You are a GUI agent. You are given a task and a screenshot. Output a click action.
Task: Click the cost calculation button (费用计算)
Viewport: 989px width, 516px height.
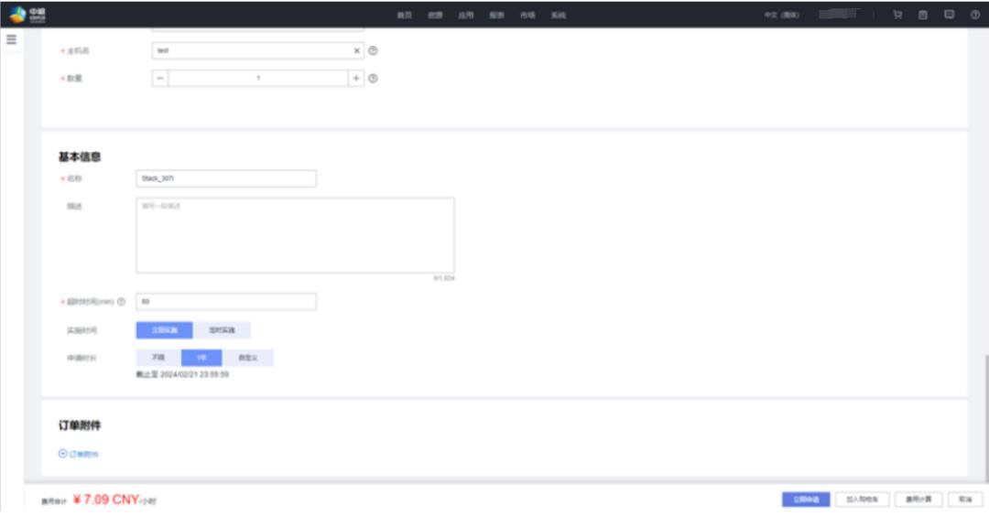click(918, 500)
